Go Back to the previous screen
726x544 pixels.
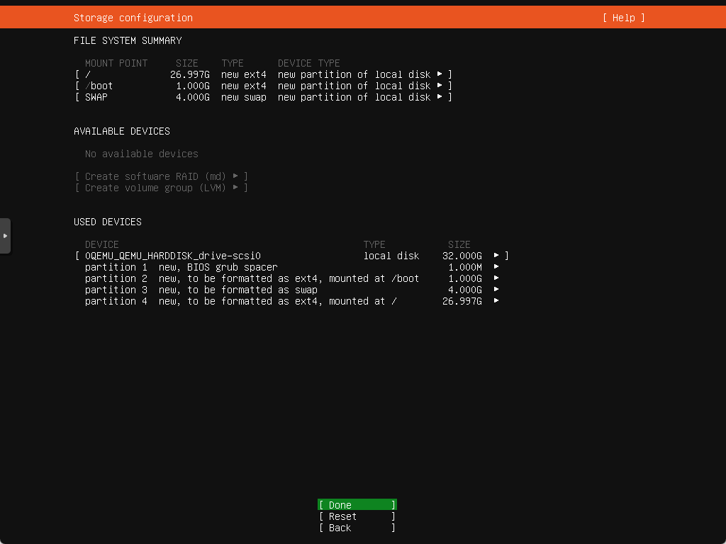(357, 528)
